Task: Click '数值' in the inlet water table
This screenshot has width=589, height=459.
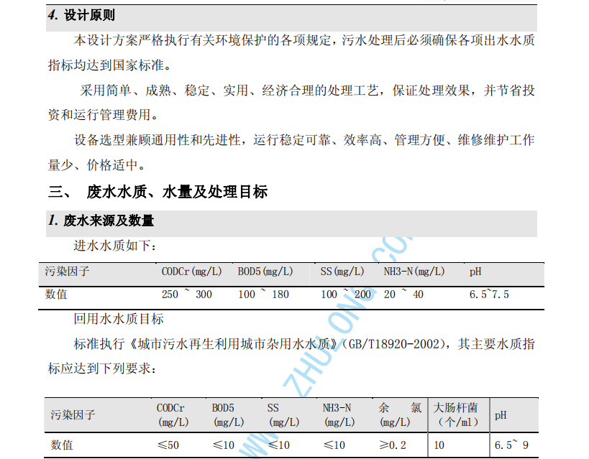Action: tap(56, 294)
